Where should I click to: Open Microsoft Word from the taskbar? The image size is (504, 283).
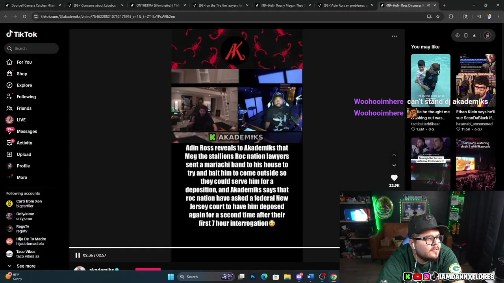(310, 277)
